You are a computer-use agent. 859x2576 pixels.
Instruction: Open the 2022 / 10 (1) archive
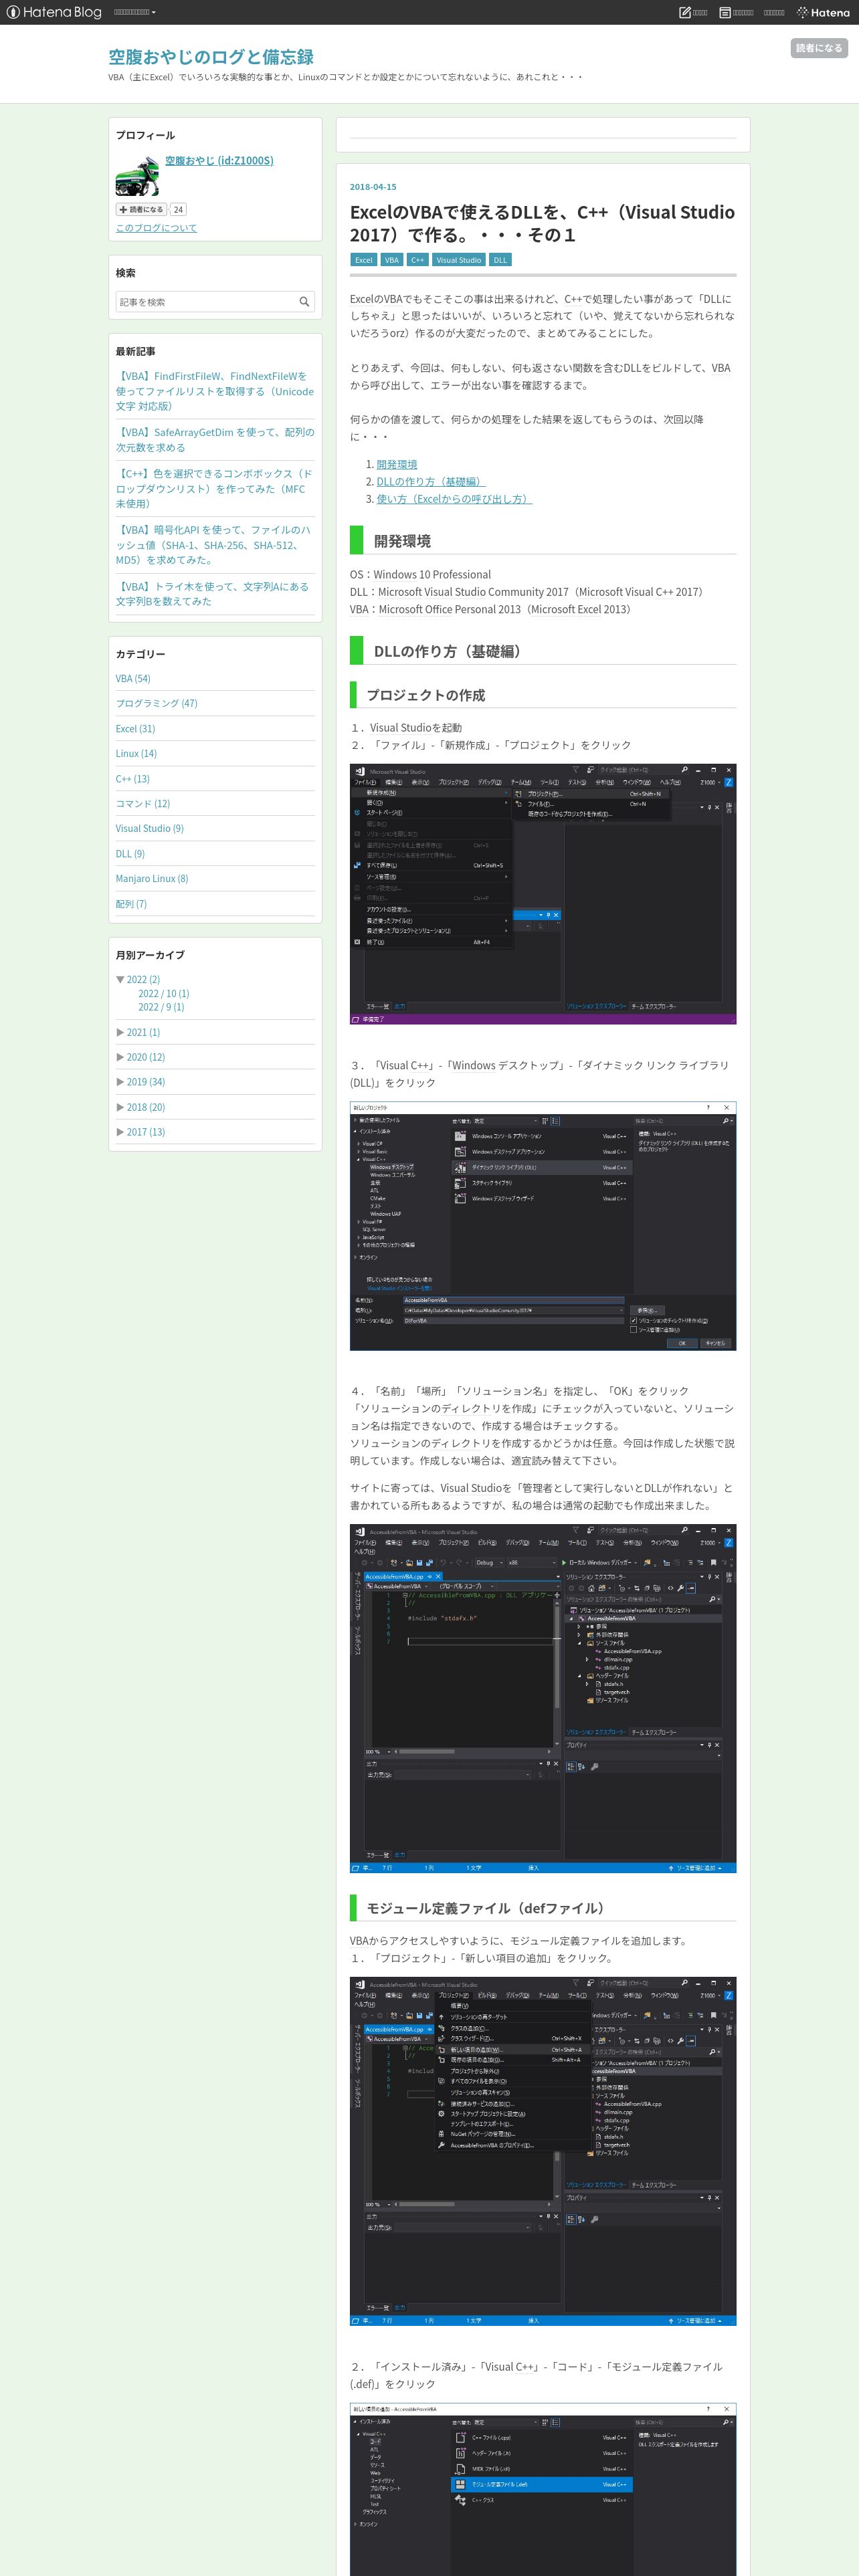pyautogui.click(x=163, y=993)
